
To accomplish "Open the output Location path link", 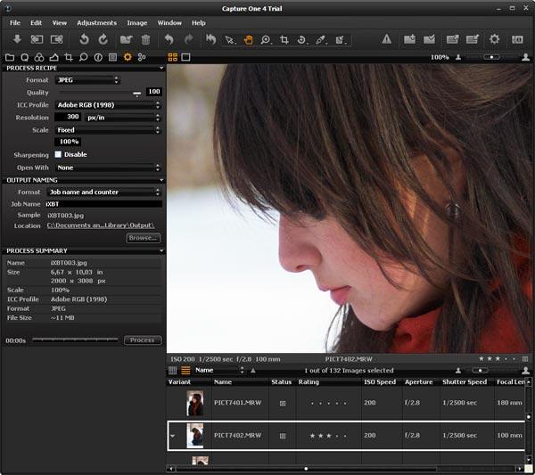I will (101, 225).
